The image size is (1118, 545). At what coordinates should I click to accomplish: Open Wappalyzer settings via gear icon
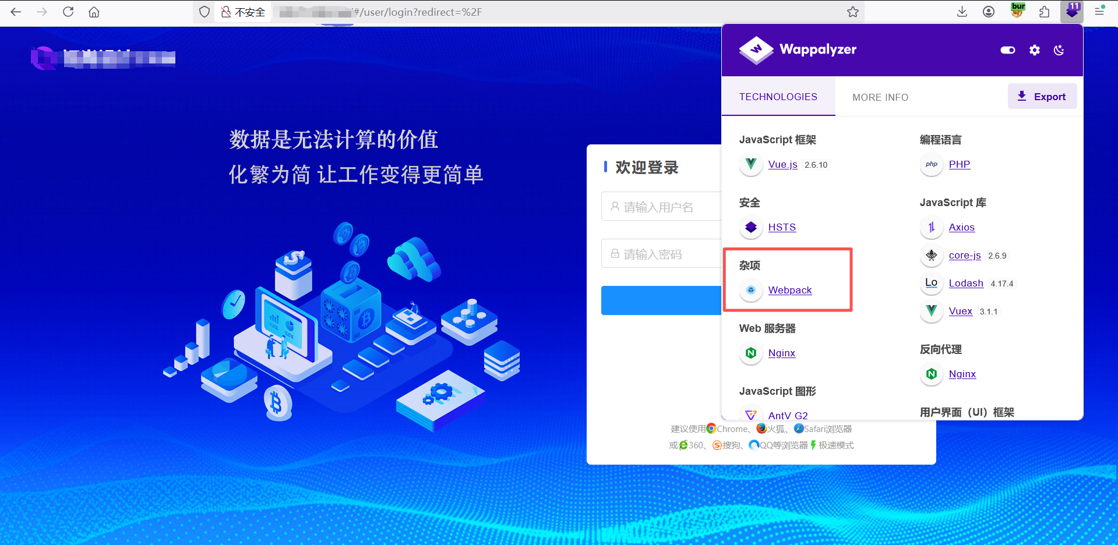coord(1035,50)
